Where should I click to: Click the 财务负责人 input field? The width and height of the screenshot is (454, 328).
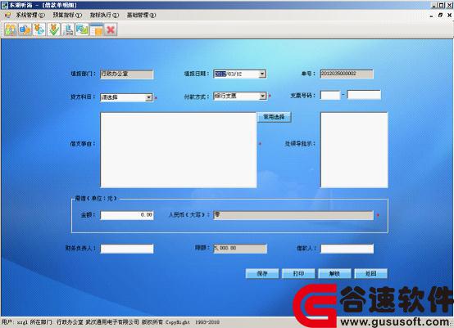pyautogui.click(x=127, y=249)
